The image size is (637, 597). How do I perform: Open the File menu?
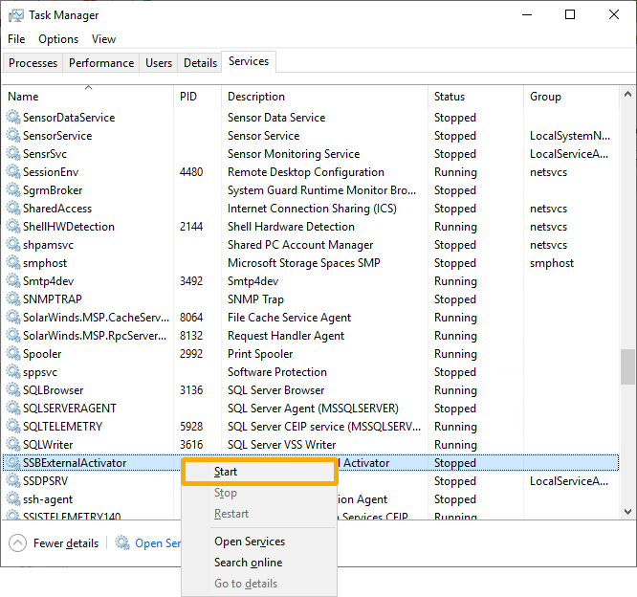[16, 39]
